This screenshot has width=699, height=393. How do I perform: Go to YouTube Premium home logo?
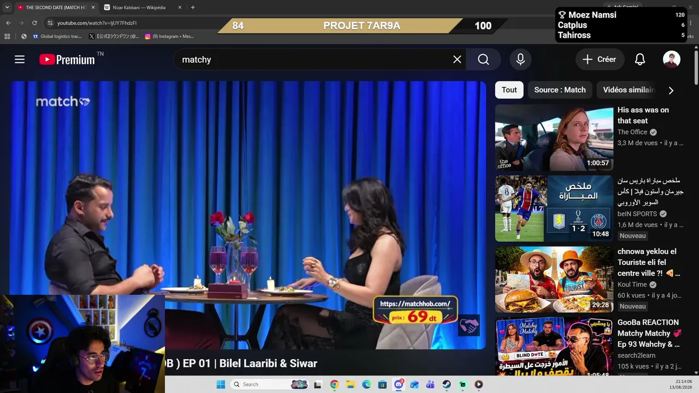pos(67,59)
